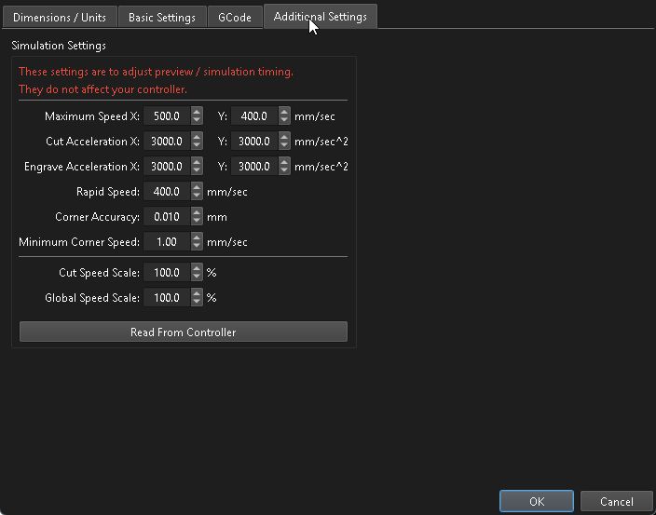The height and width of the screenshot is (515, 656).
Task: Open the Basic Settings tab
Action: (x=162, y=18)
